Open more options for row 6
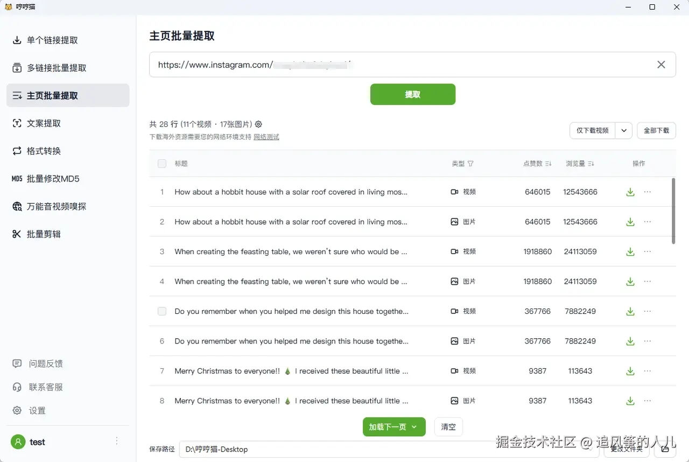Image resolution: width=689 pixels, height=462 pixels. coord(648,341)
